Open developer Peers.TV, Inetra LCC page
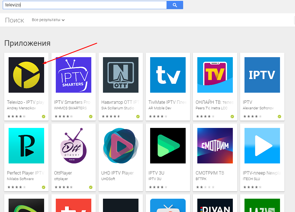The image size is (295, 212). (211, 108)
